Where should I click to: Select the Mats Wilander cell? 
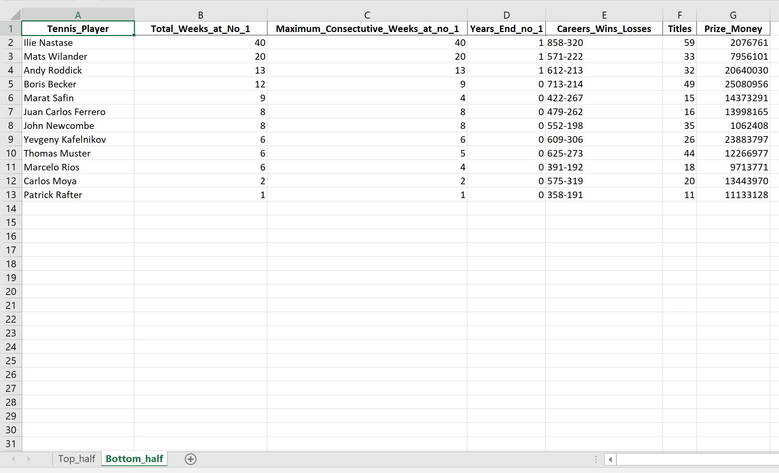click(x=78, y=56)
